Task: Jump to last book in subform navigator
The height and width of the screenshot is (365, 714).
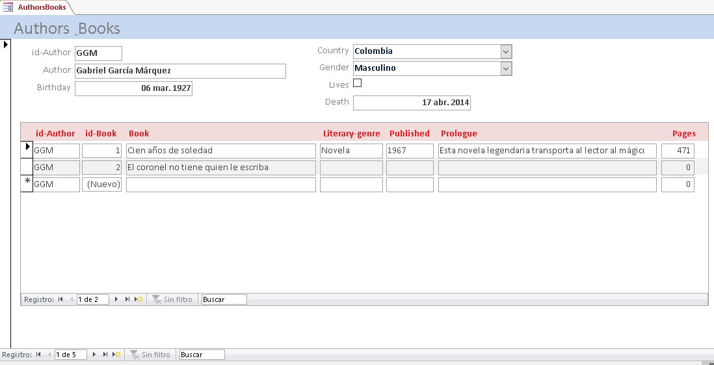Action: [127, 299]
